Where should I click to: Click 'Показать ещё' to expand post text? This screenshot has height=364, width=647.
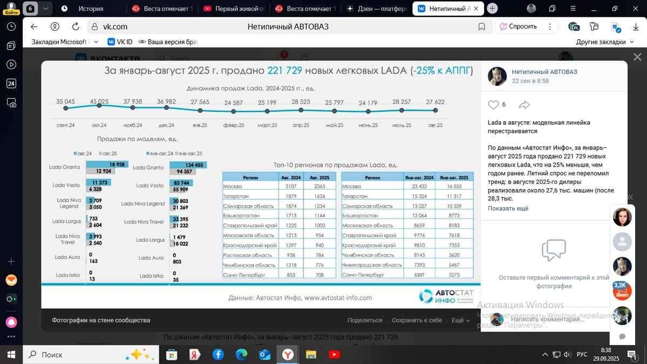tap(508, 209)
